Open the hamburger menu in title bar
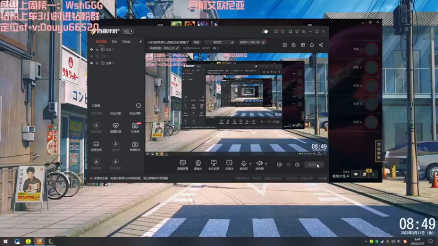This screenshot has height=246, width=438. pyautogui.click(x=304, y=32)
